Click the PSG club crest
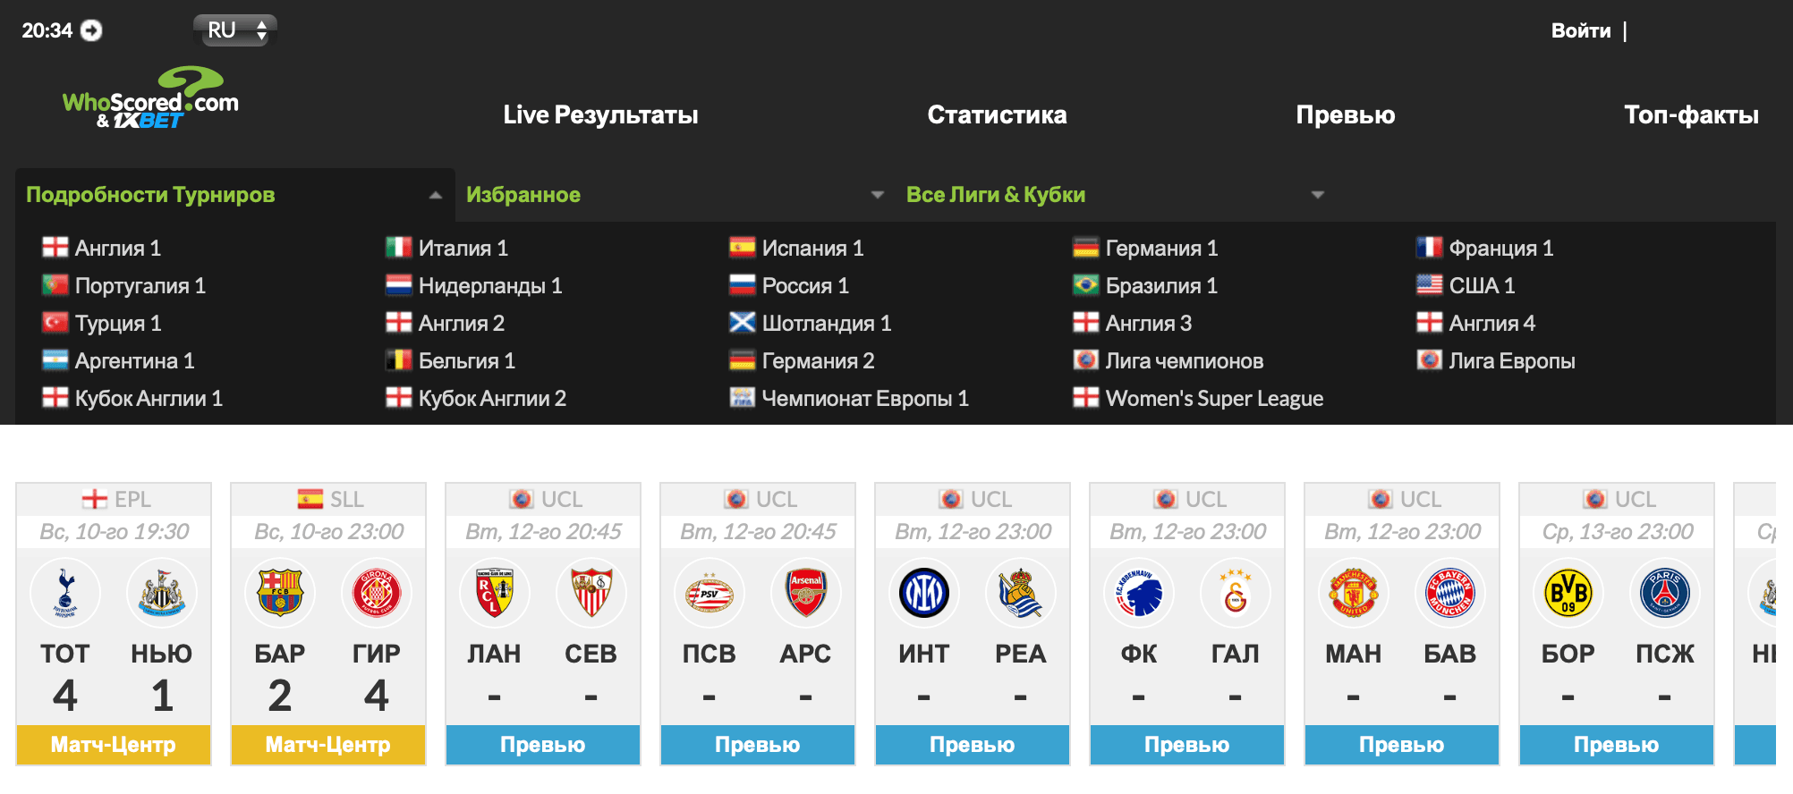 (x=1665, y=593)
